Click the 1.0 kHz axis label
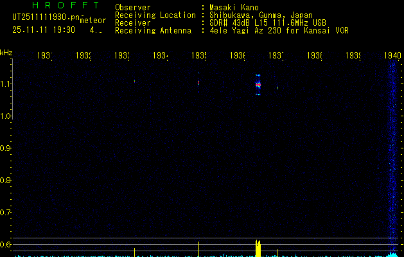The height and width of the screenshot is (257, 404). pos(5,116)
